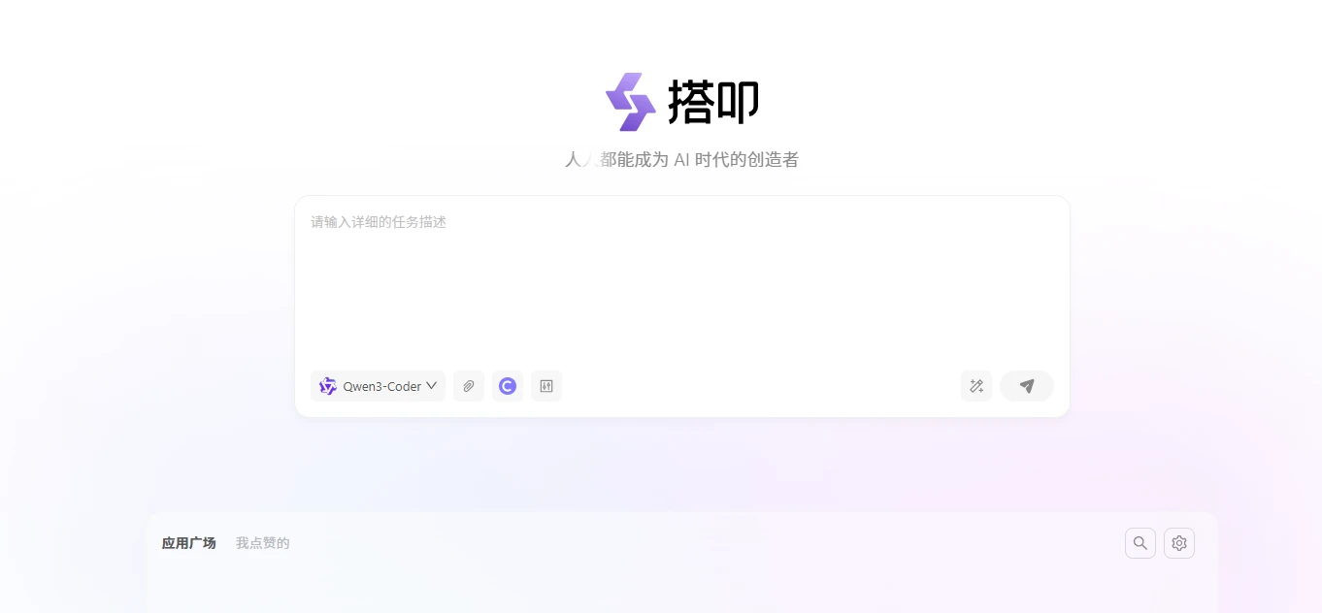
Task: Click the Qwen model logo icon
Action: point(328,386)
